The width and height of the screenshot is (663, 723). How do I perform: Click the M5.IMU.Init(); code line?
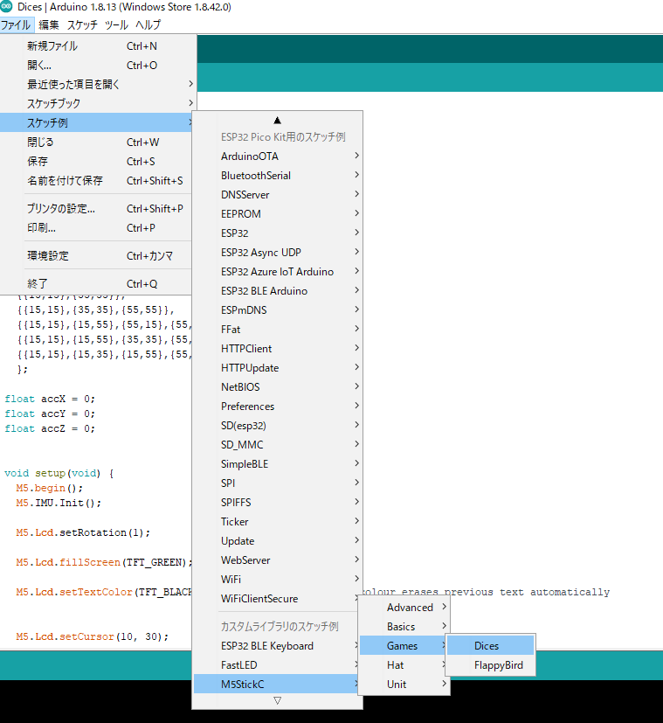click(x=59, y=503)
